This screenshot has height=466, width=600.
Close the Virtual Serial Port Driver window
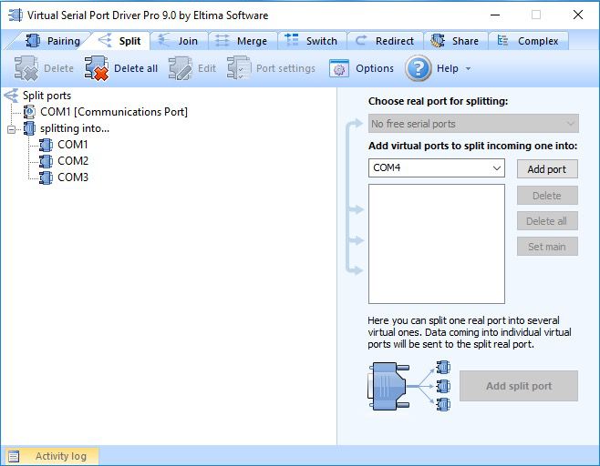point(578,15)
